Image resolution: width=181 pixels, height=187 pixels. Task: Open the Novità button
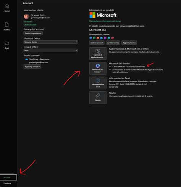pyautogui.click(x=98, y=97)
